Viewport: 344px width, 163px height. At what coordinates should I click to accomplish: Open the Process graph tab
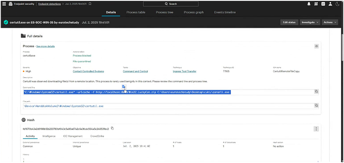point(194,12)
